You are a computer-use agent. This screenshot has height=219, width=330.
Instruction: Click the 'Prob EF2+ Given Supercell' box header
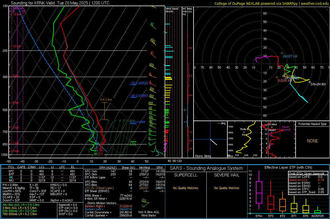click(x=307, y=173)
